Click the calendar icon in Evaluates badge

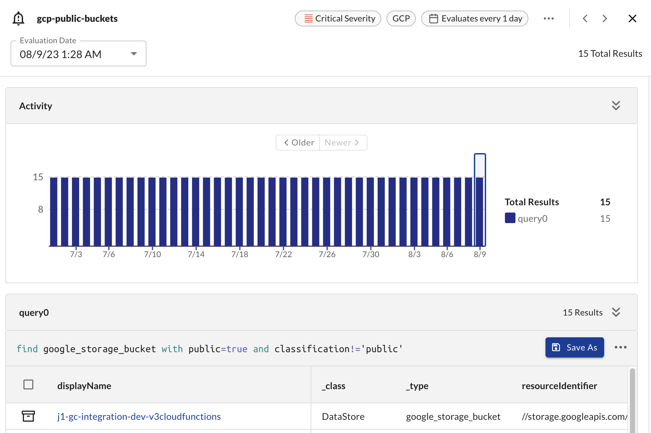(433, 18)
